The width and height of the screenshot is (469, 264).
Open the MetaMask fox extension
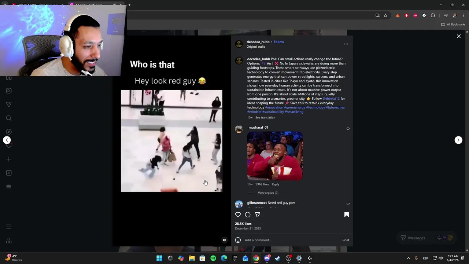click(398, 15)
